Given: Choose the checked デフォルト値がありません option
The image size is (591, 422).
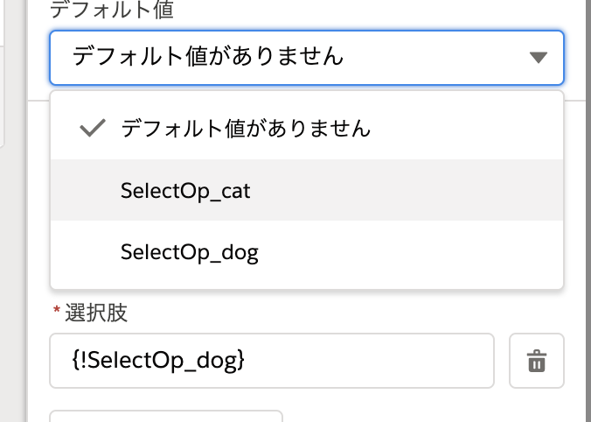Looking at the screenshot, I should [307, 129].
